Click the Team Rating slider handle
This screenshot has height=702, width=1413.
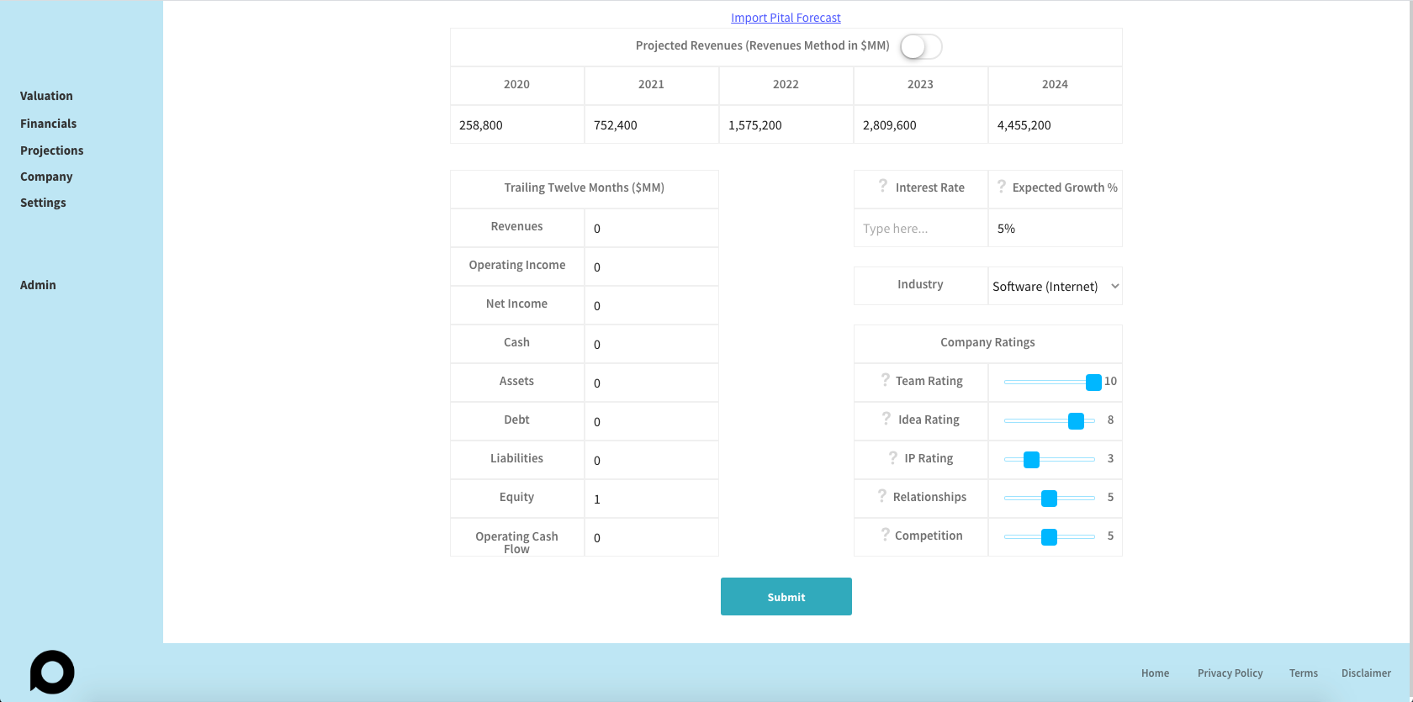(1093, 383)
